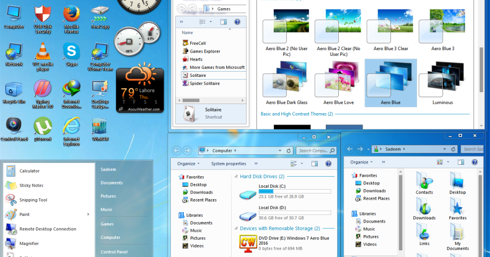Launch µTorrent from the desktop

pyautogui.click(x=43, y=130)
